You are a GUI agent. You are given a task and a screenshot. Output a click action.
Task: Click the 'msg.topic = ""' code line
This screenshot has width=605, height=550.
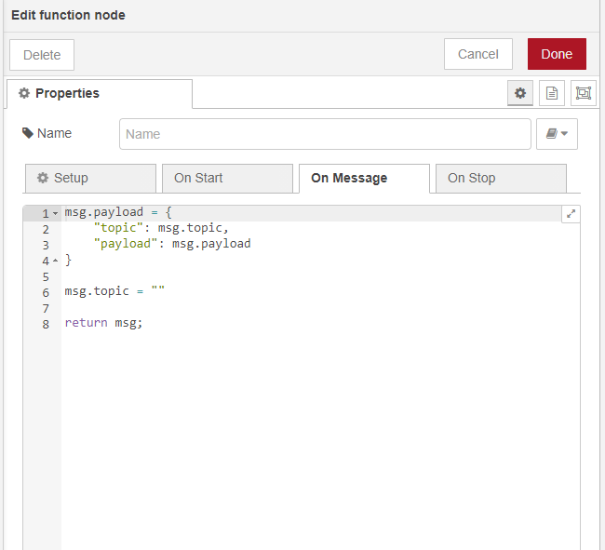[x=114, y=291]
